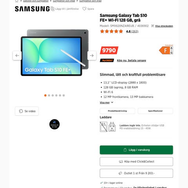The width and height of the screenshot is (188, 188).
Task: Open the Galaxy AI round badge
Action: 54,124
